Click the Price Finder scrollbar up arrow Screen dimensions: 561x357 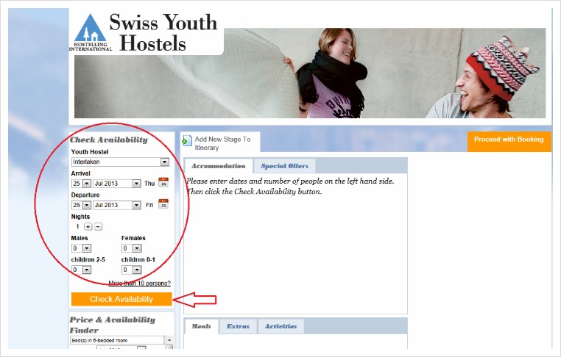pos(169,340)
